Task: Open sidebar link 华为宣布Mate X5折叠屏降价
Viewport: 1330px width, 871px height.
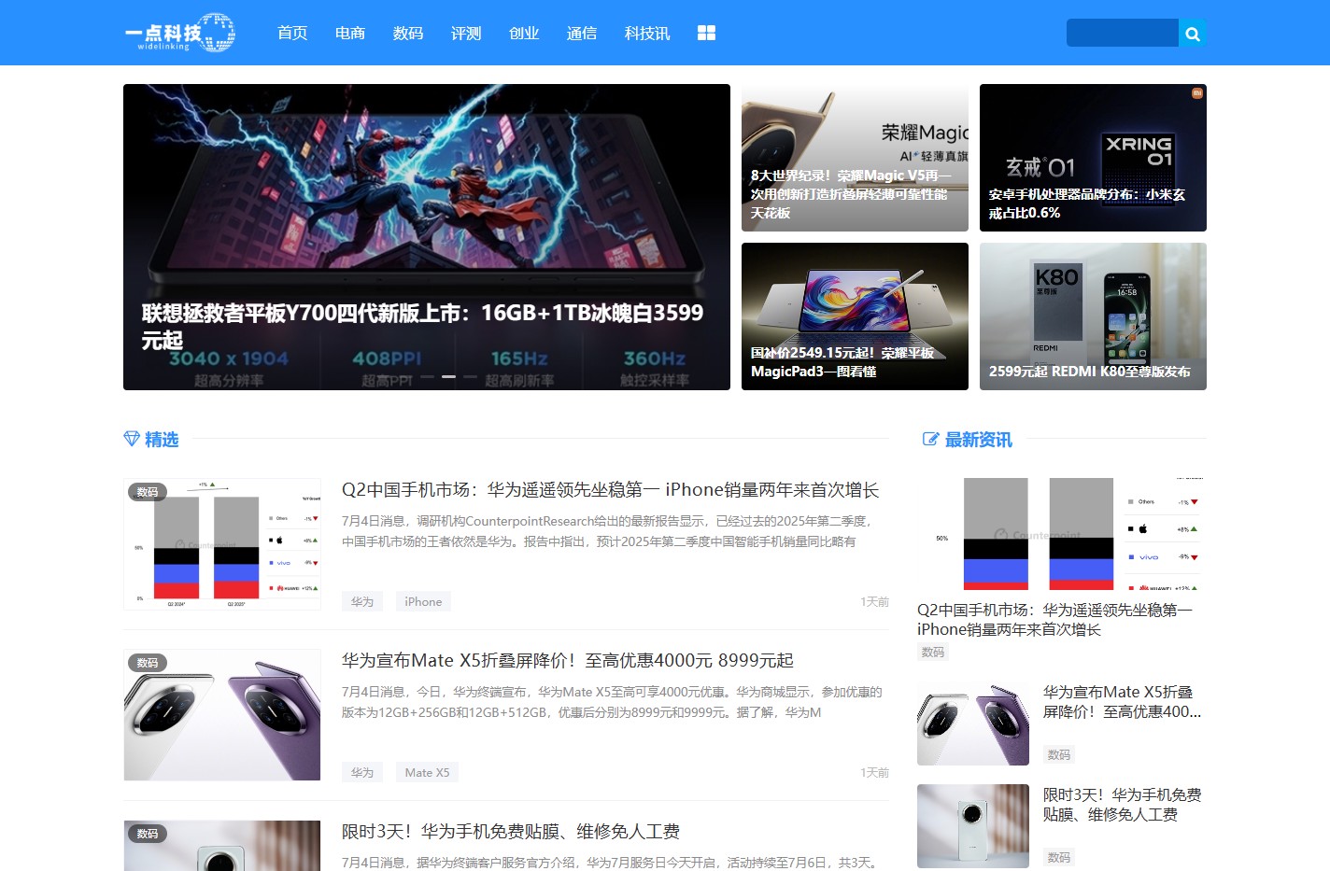Action: click(x=1122, y=702)
